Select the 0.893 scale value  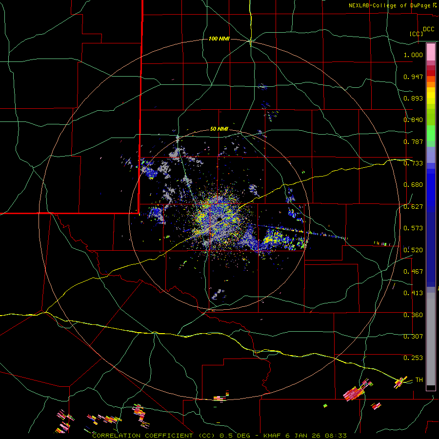(413, 98)
